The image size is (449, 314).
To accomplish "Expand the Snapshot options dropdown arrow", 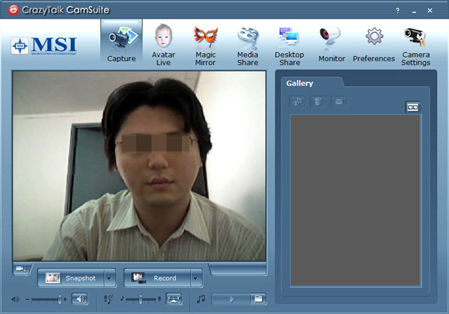I will (x=110, y=277).
